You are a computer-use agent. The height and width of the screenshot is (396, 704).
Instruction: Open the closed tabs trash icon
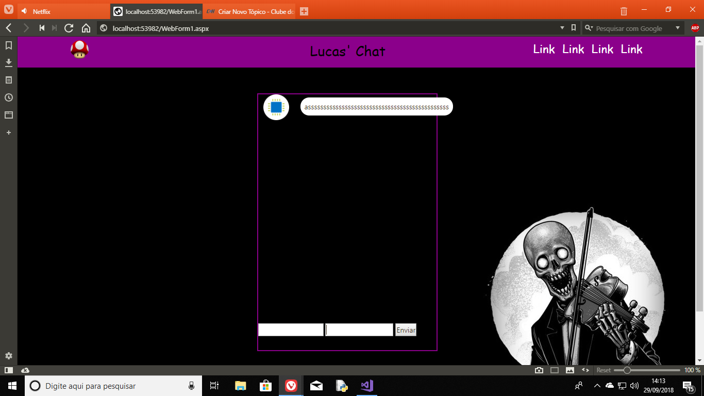[624, 11]
